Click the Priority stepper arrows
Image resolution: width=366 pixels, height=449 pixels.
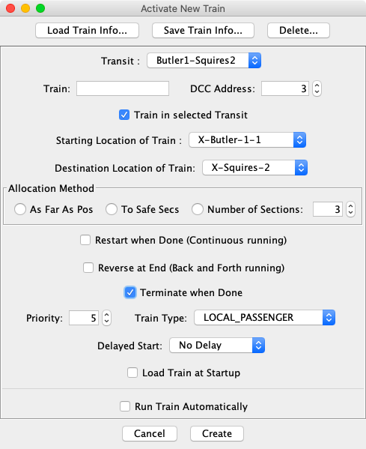(x=106, y=318)
